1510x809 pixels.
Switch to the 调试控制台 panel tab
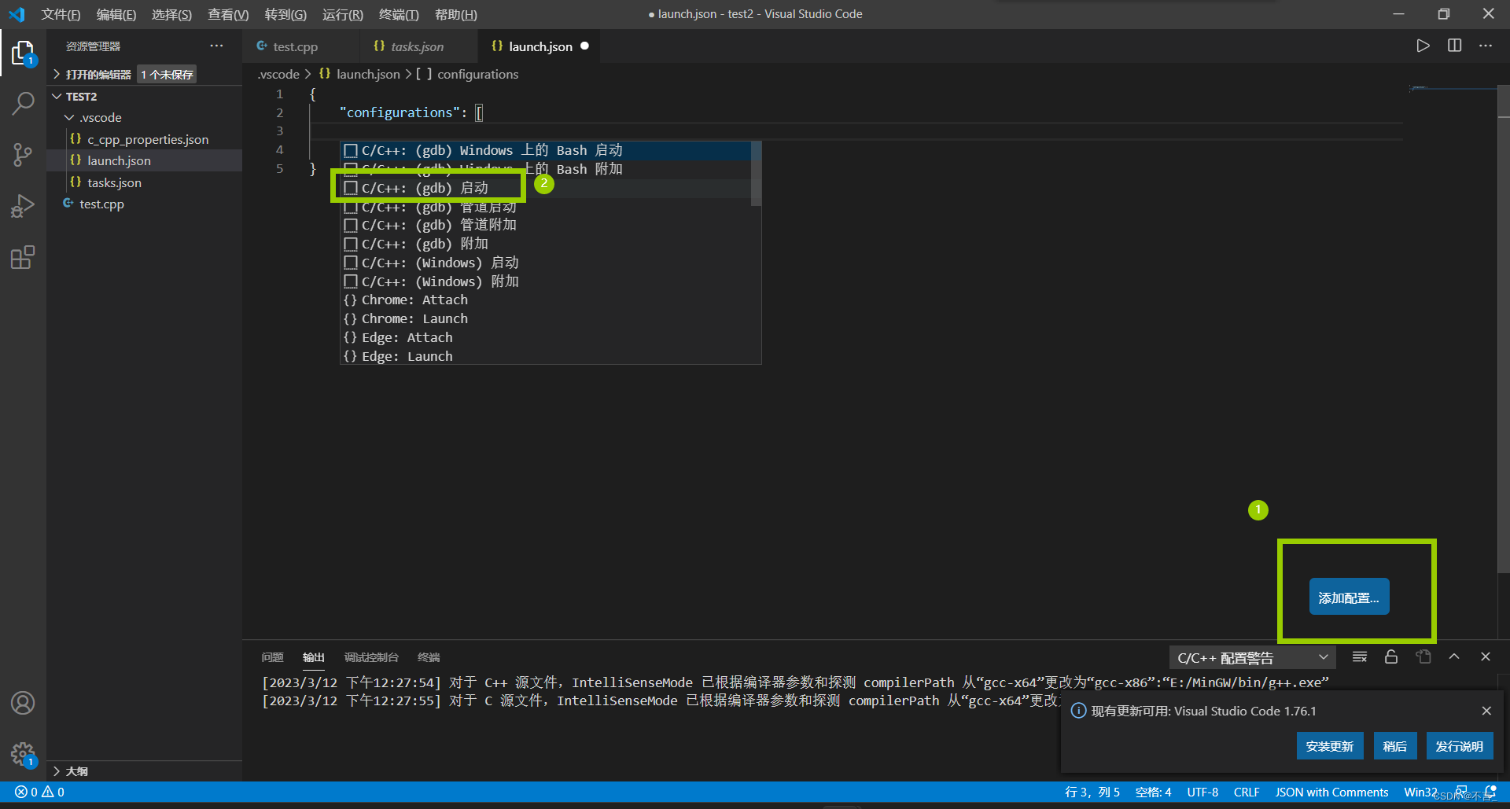[371, 657]
